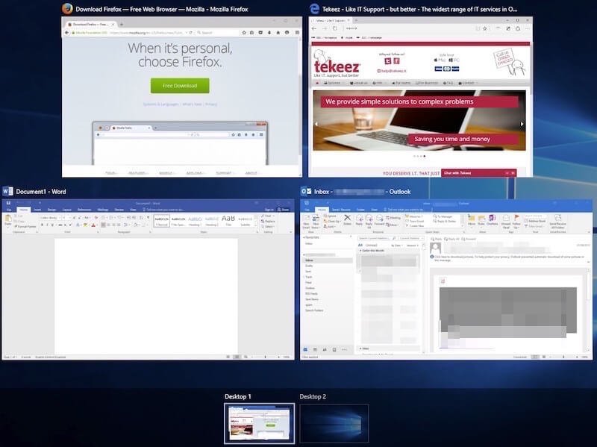Click the paragraph mark icon in Word's ribbon
Image resolution: width=597 pixels, height=447 pixels.
click(x=148, y=218)
